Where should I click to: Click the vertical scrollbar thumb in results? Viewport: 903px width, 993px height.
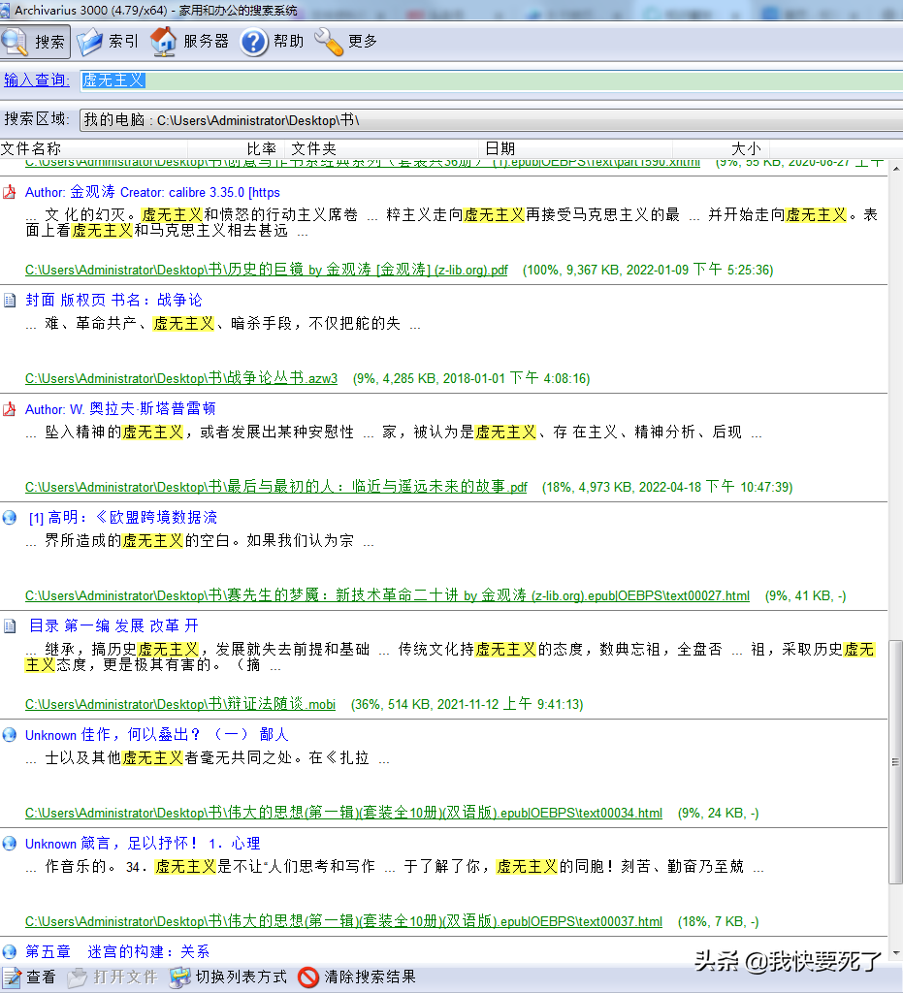[895, 762]
